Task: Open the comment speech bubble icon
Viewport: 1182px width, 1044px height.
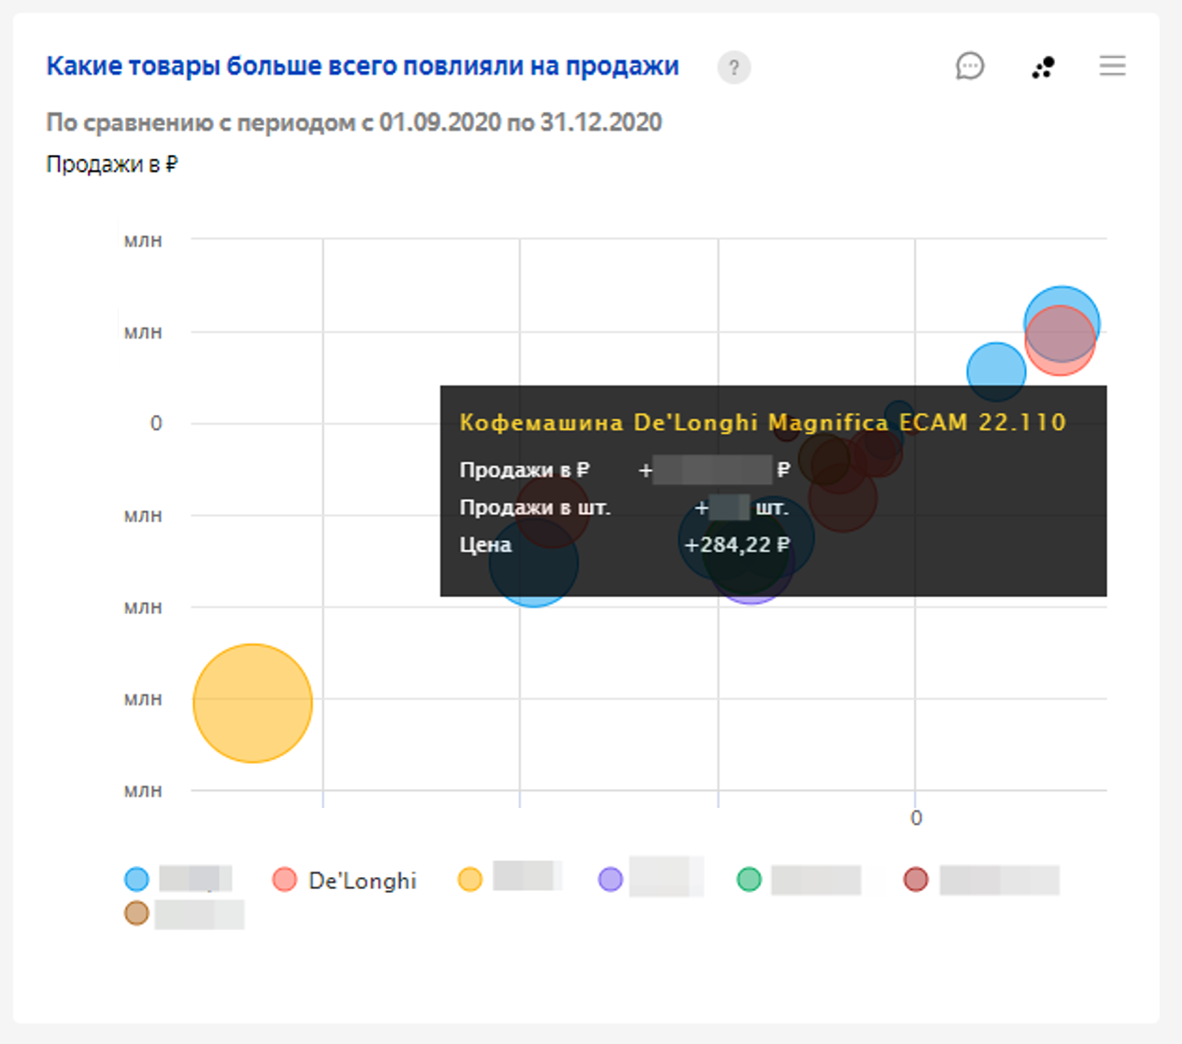Action: pyautogui.click(x=970, y=66)
